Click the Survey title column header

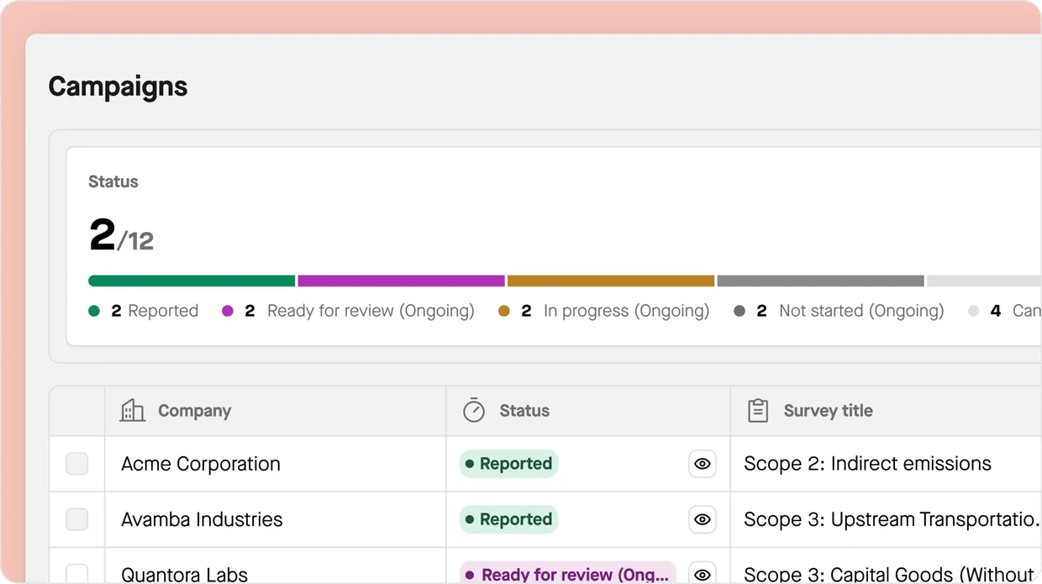click(828, 411)
